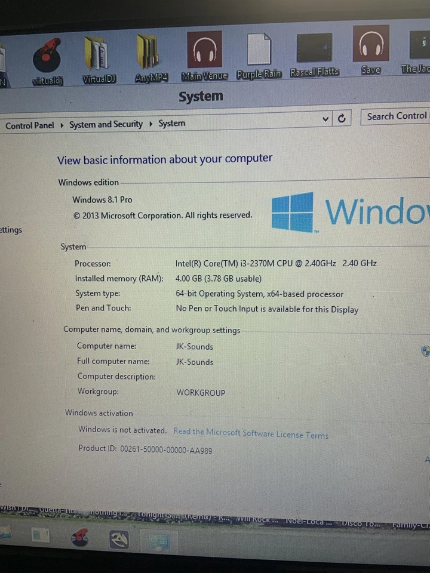Click the Windows is not activated text

[122, 430]
